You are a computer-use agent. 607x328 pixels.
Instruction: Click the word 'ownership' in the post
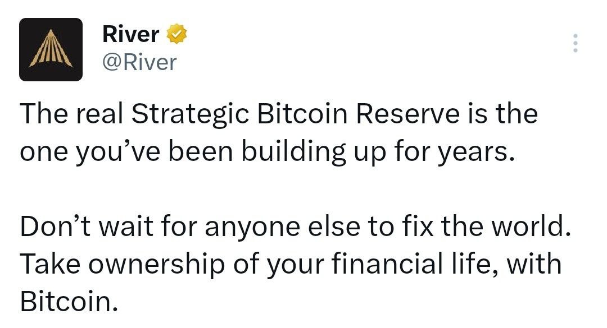157,264
